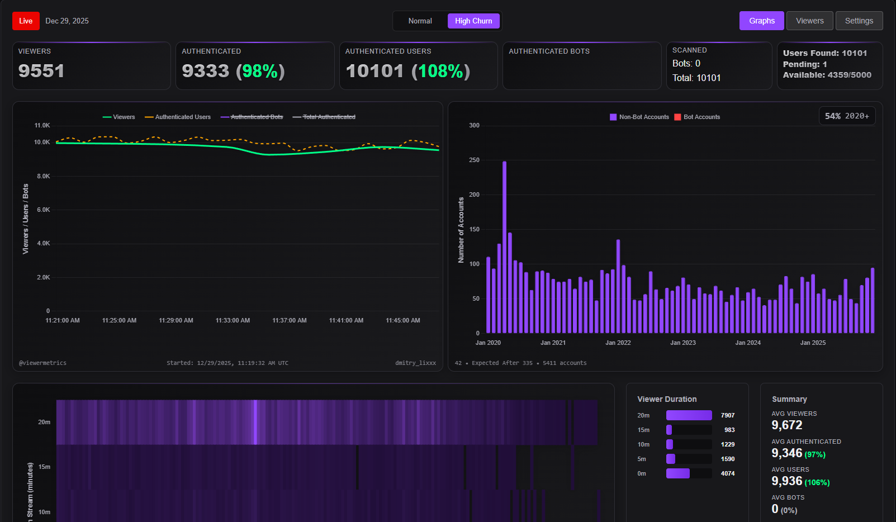This screenshot has height=522, width=896.
Task: Click the tallest bar in accounts chart
Action: pyautogui.click(x=504, y=246)
